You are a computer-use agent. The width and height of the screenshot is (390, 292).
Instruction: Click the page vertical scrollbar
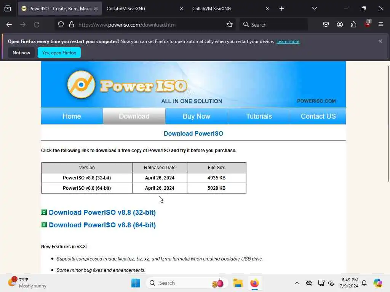(x=388, y=124)
